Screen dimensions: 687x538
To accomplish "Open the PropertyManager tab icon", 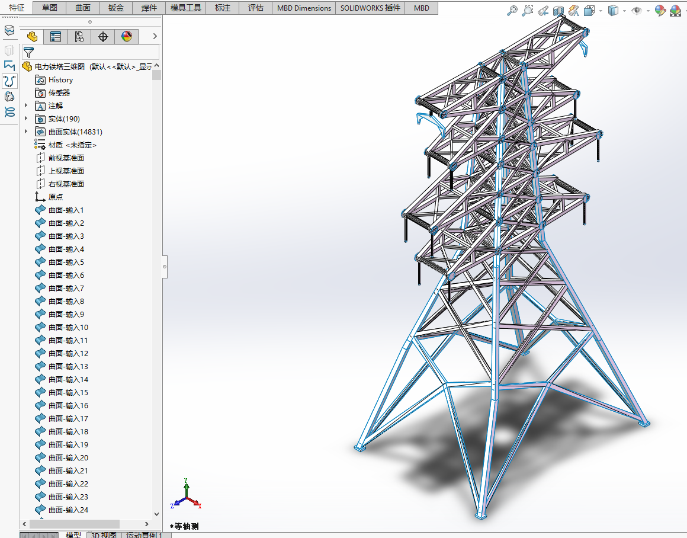I will pos(56,37).
